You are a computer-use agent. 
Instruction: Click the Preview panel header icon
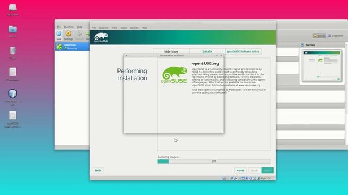302,45
